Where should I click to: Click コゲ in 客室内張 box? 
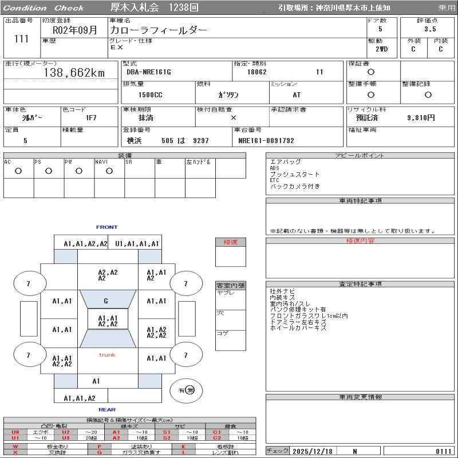222,333
